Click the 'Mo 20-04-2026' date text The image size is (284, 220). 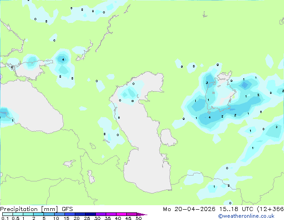pos(189,209)
